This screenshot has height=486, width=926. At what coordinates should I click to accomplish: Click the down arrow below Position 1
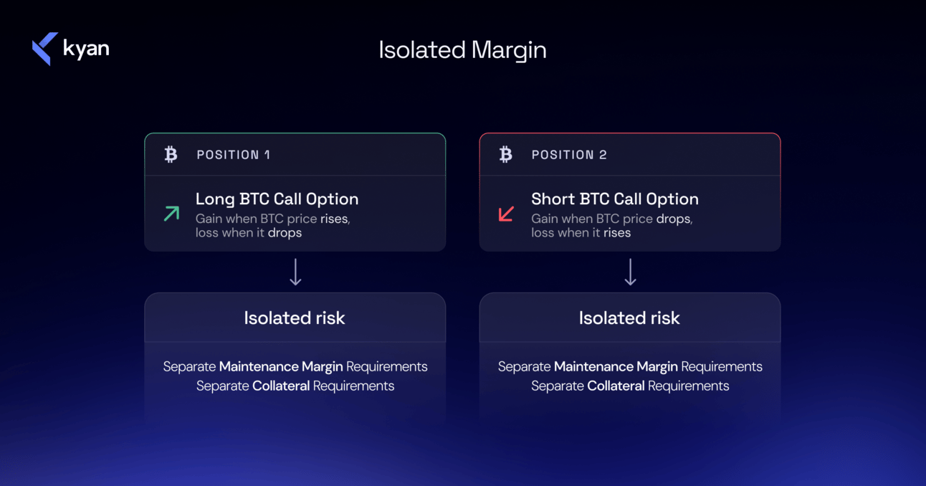[295, 272]
